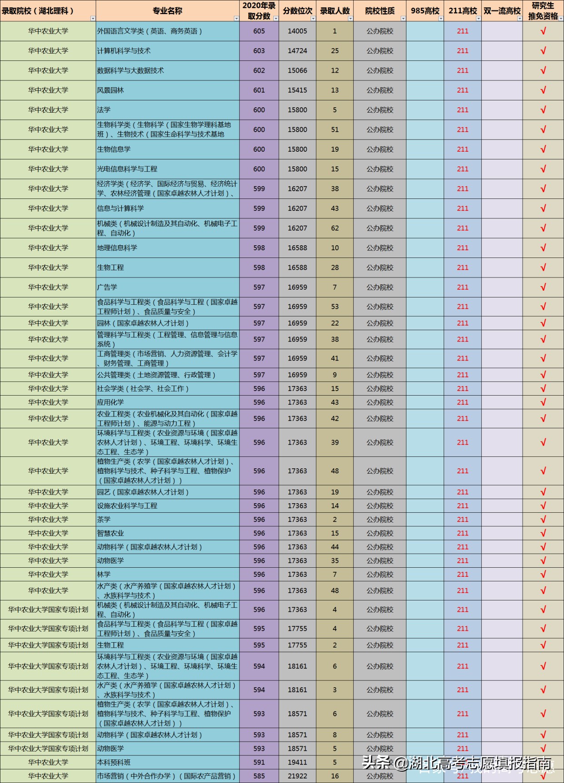
Task: Click the score cell 602
Action: pyautogui.click(x=259, y=70)
